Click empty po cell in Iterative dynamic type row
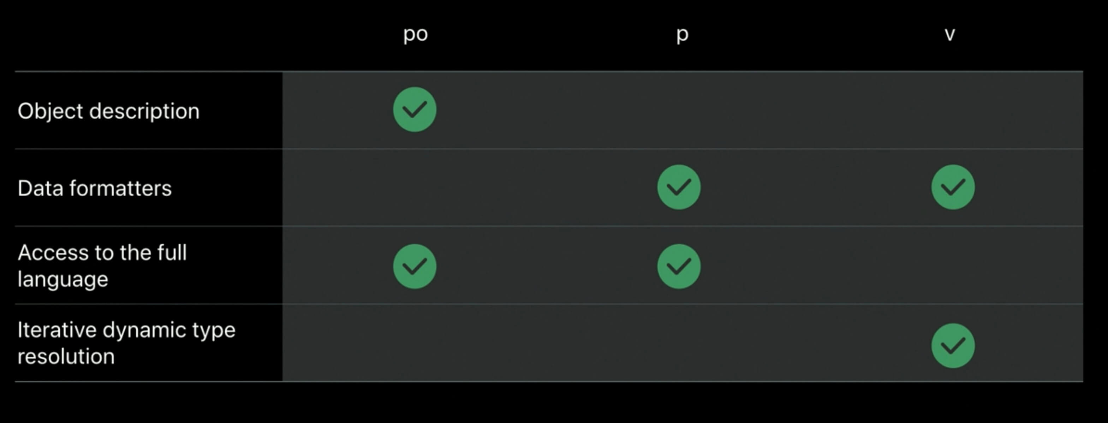1108x423 pixels. tap(415, 343)
